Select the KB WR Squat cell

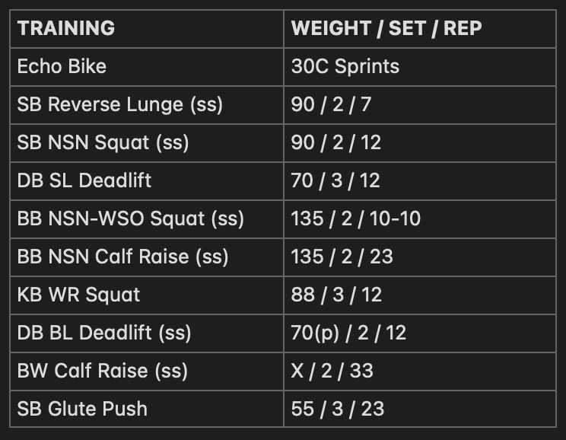[x=147, y=295]
